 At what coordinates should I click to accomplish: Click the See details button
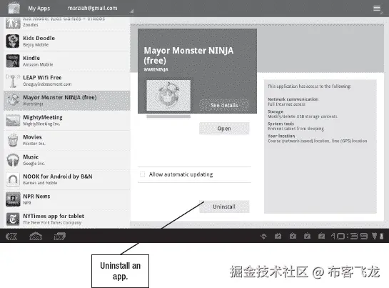[x=224, y=105]
